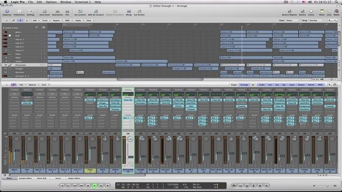The width and height of the screenshot is (342, 192).
Task: Open Preferences from the toolbar
Action: pyautogui.click(x=19, y=12)
